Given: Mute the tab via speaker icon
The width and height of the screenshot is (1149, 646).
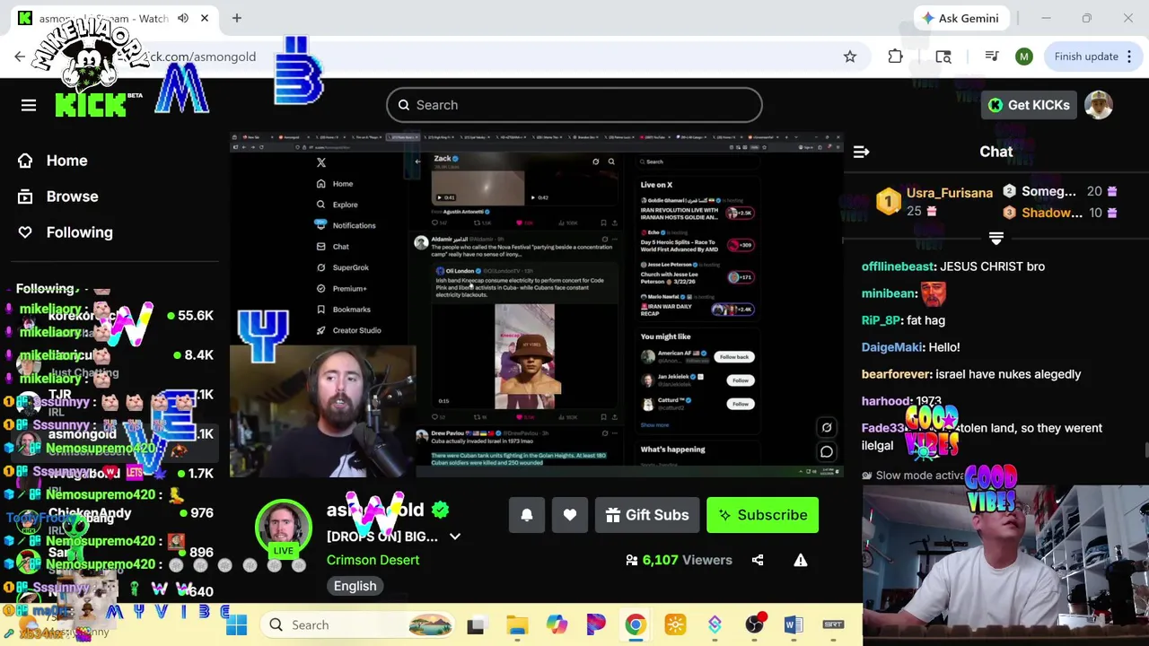Looking at the screenshot, I should click(183, 18).
